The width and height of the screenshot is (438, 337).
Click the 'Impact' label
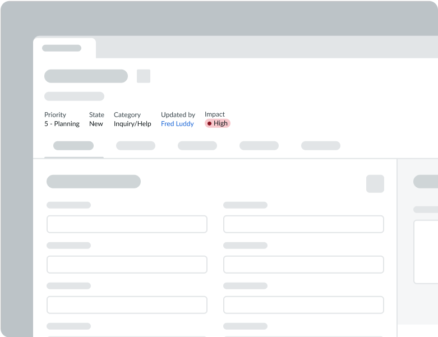(215, 114)
